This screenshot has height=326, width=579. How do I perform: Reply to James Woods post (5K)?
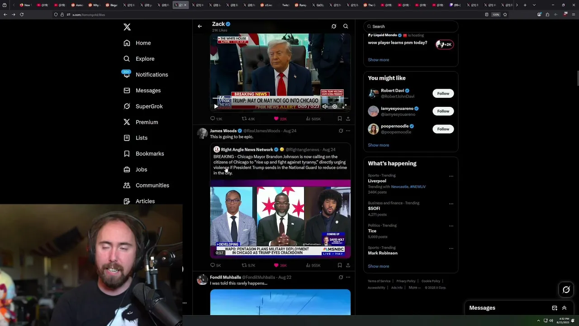pos(216,265)
